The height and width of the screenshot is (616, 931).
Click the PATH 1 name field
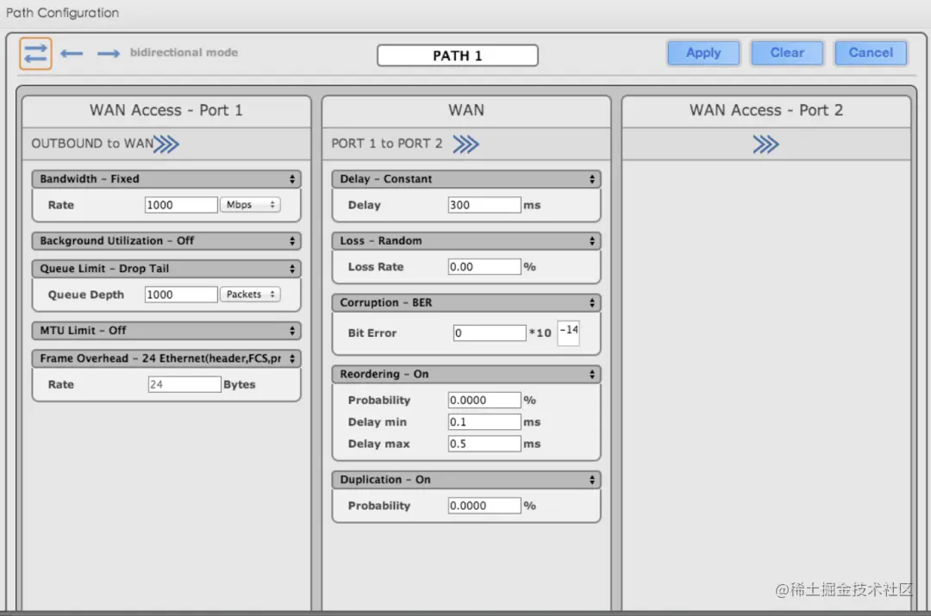point(458,56)
